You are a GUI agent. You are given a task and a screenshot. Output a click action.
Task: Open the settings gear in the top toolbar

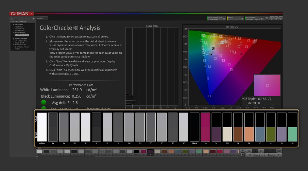272,18
